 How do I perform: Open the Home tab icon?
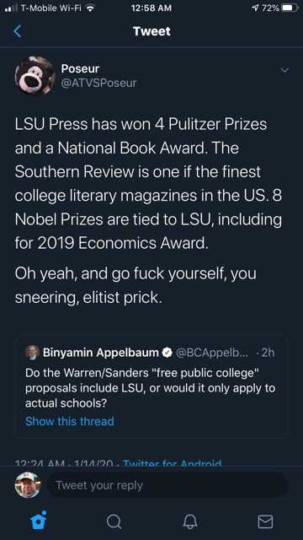click(39, 521)
